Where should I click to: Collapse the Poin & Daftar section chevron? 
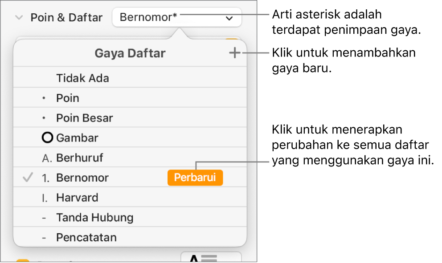[19, 18]
